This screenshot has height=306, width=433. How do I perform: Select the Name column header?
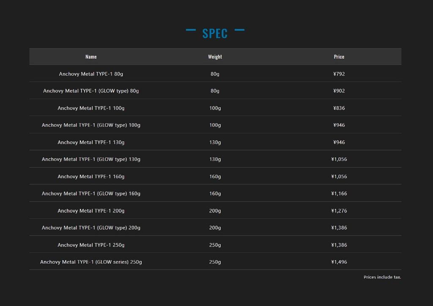(91, 57)
